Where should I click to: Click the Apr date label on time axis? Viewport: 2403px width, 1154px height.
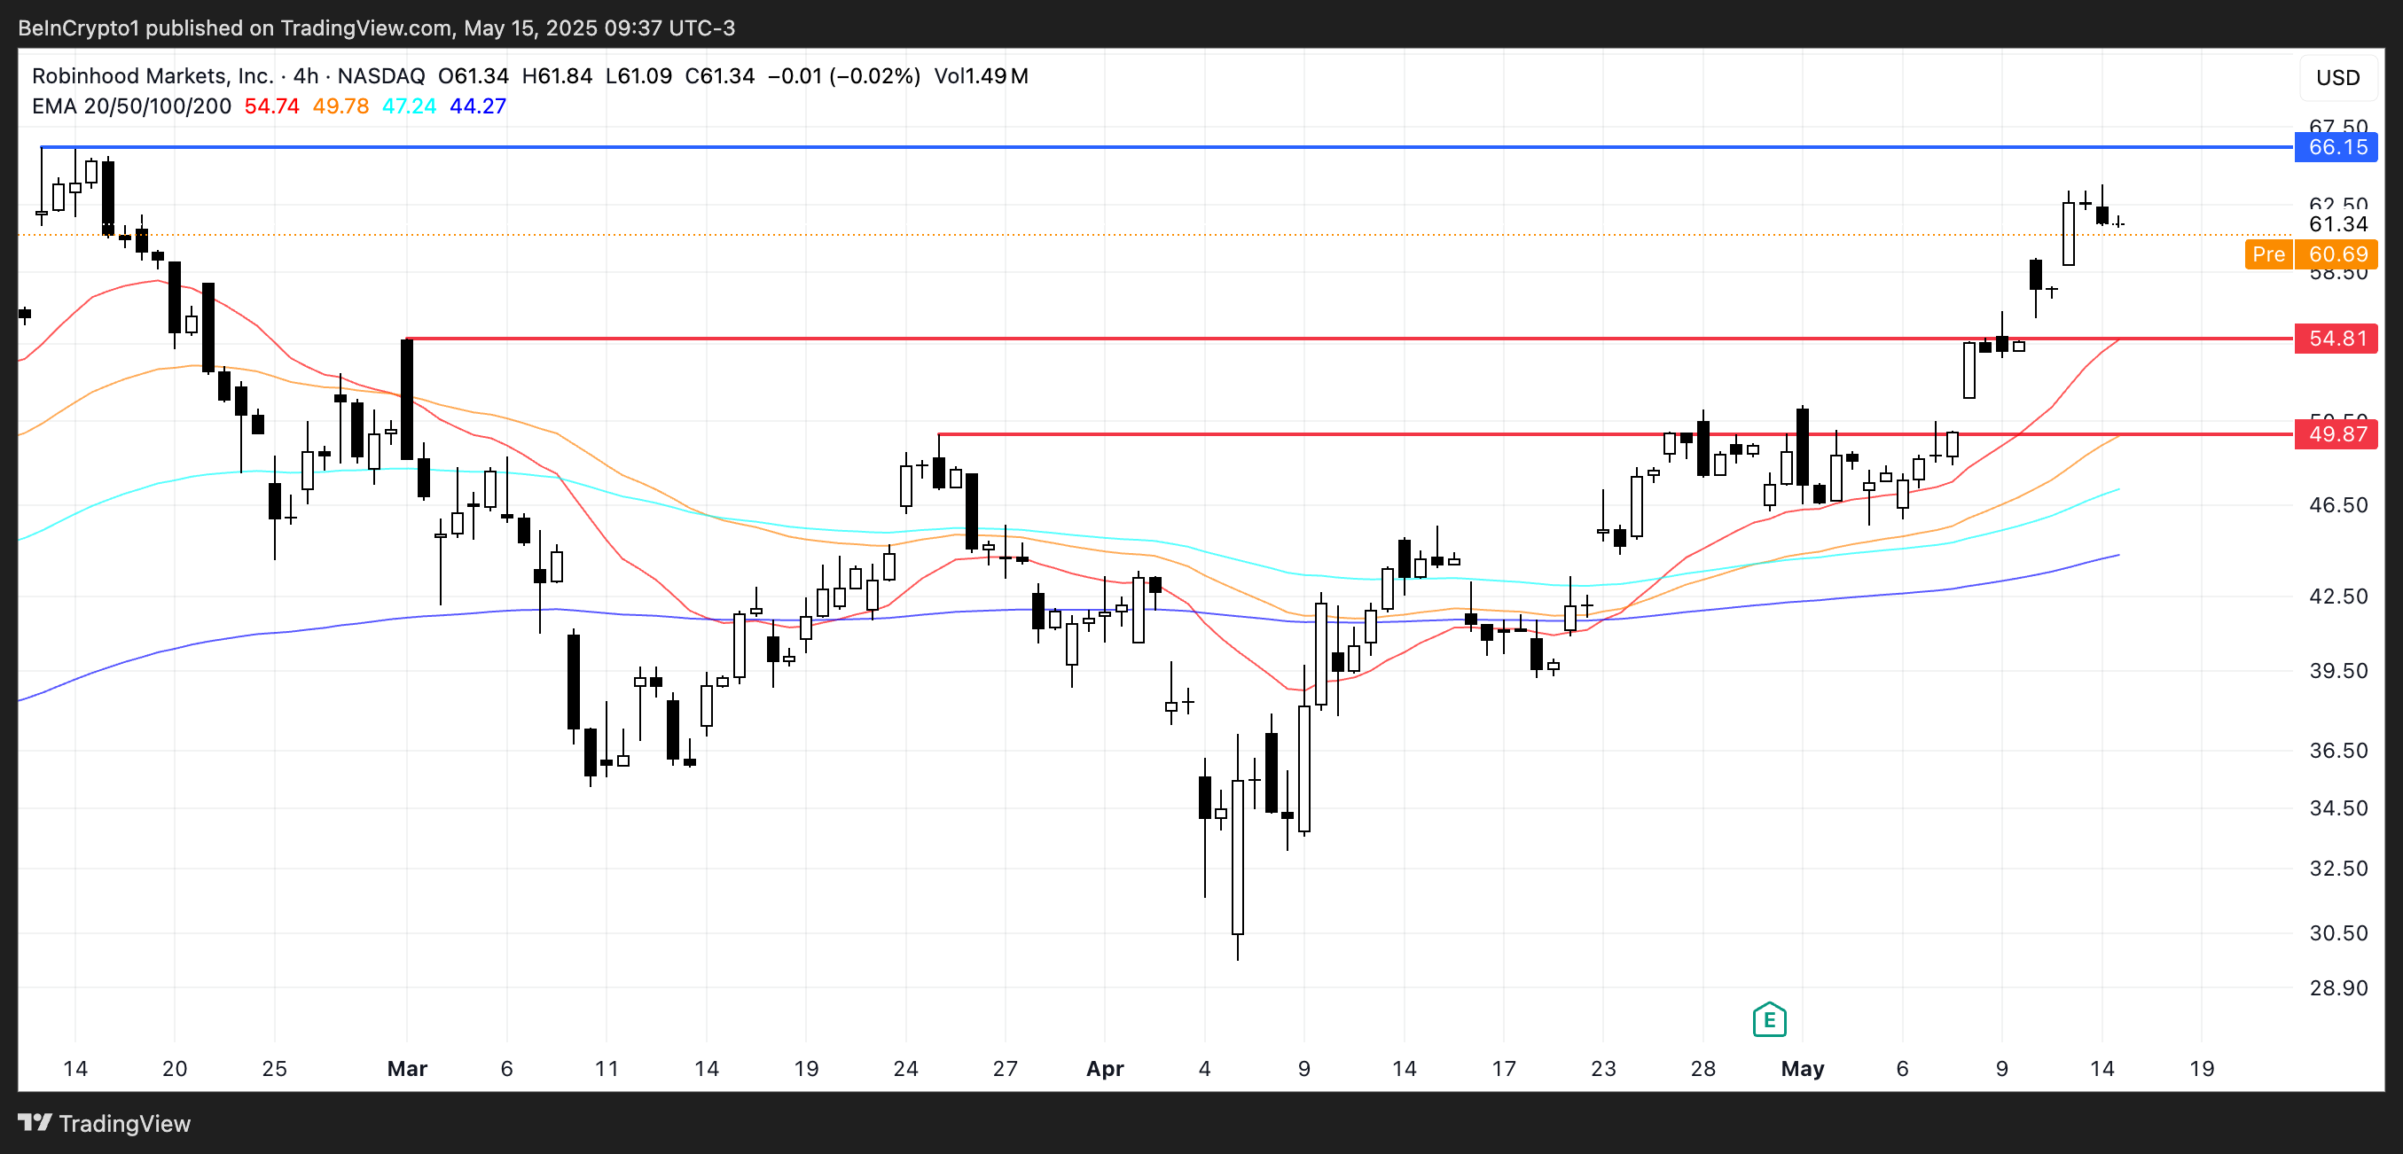1105,1068
